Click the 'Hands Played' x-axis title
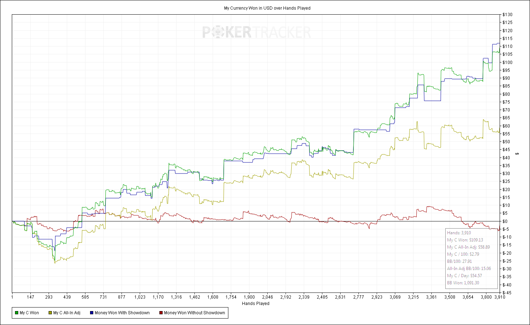Screen dimensions: 530x325 256,304
